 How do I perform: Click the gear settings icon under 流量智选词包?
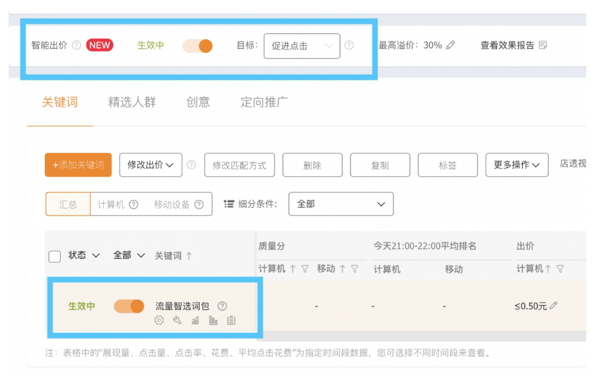coord(159,321)
